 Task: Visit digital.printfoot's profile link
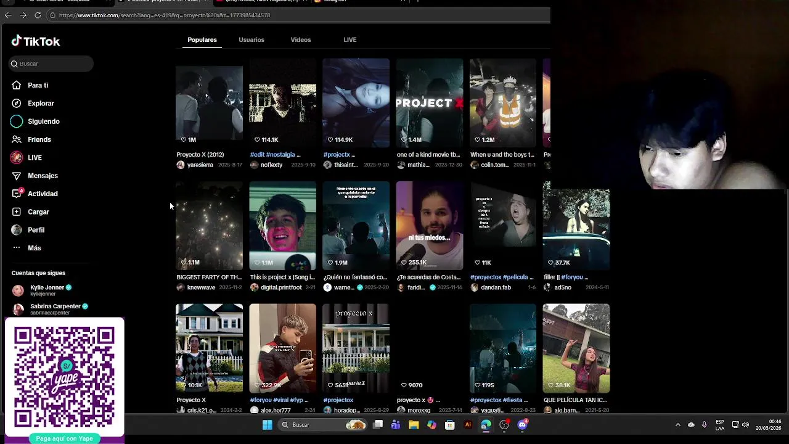pos(281,288)
